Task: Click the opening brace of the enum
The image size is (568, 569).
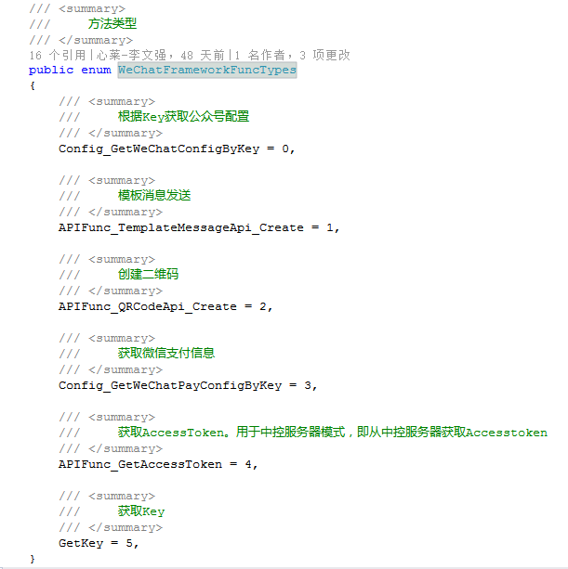Action: point(33,86)
